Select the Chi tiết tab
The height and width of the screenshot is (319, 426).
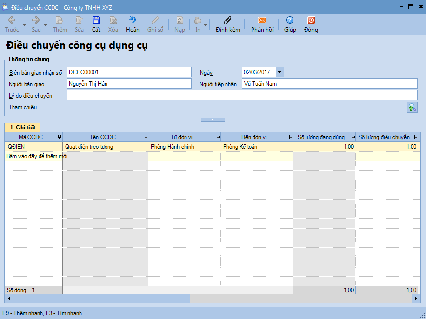[x=22, y=128]
